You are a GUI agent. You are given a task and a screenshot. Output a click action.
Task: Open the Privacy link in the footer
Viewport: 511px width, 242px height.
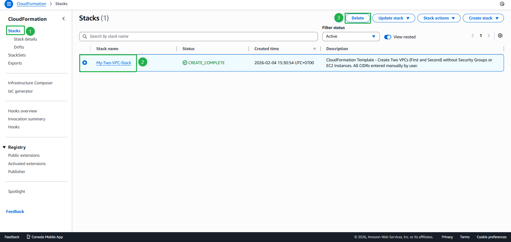click(447, 237)
